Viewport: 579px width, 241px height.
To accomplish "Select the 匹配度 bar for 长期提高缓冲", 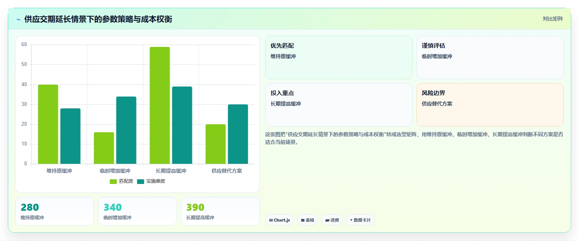I will click(x=160, y=105).
